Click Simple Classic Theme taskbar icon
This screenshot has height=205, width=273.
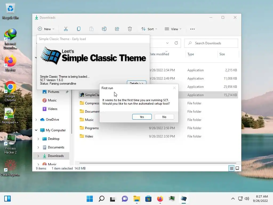[x=183, y=199]
